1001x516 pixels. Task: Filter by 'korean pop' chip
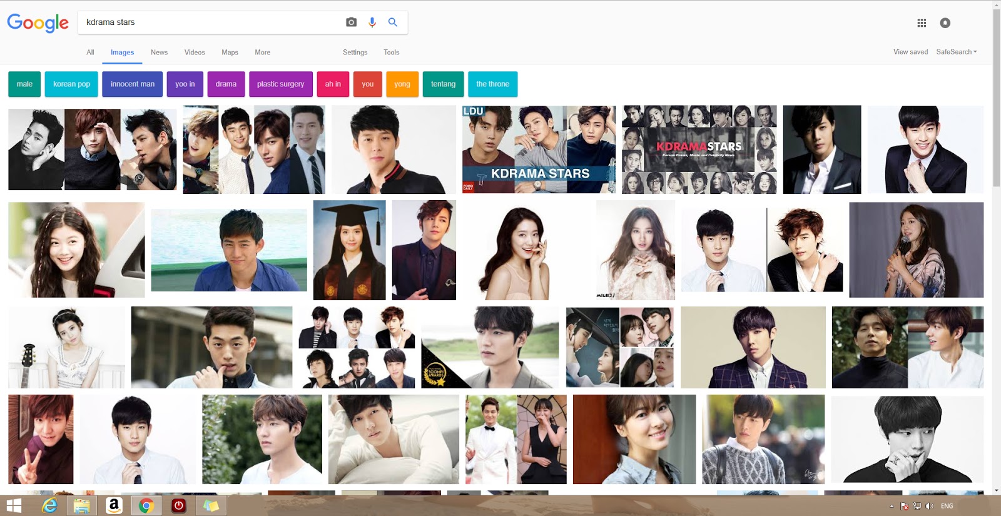pyautogui.click(x=71, y=84)
